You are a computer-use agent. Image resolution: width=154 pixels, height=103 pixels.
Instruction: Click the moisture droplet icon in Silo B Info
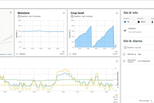click(x=139, y=22)
